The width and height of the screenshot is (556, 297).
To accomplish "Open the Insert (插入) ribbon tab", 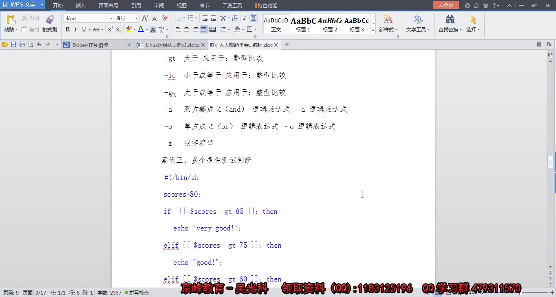I will coord(81,5).
